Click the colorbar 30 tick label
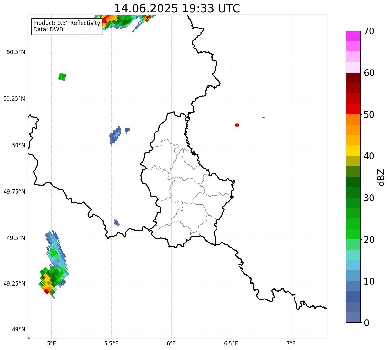The image size is (389, 350). [369, 198]
